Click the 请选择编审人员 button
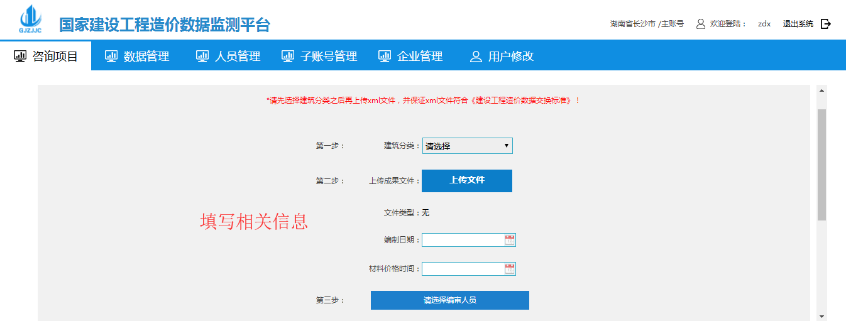 pyautogui.click(x=449, y=300)
